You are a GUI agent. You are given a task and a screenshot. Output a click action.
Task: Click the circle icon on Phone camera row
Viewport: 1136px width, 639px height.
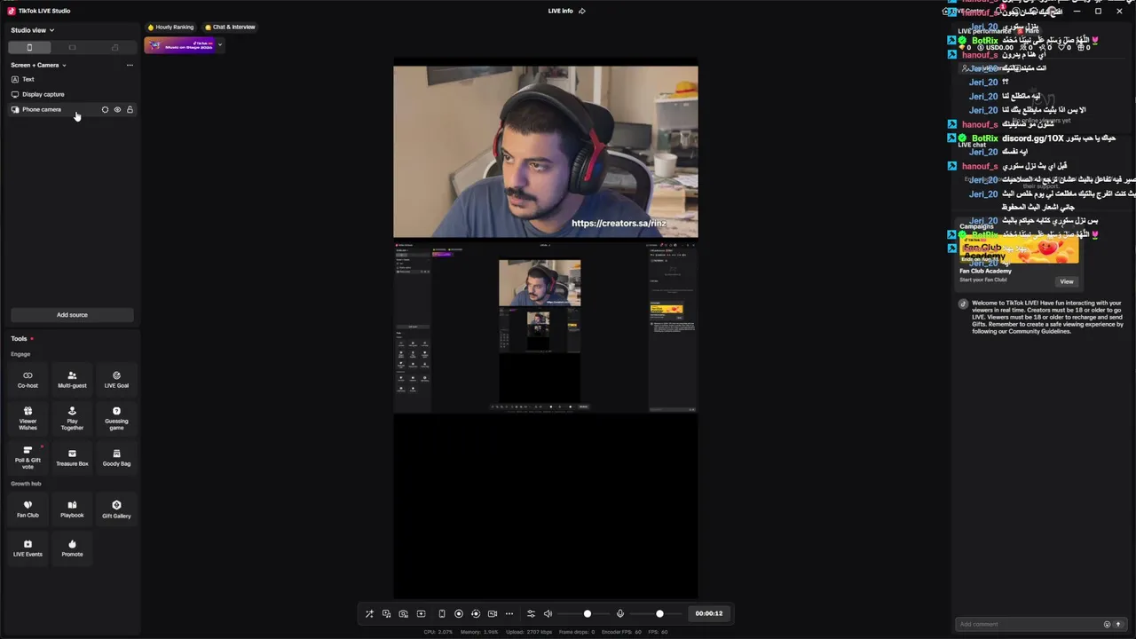pyautogui.click(x=105, y=109)
